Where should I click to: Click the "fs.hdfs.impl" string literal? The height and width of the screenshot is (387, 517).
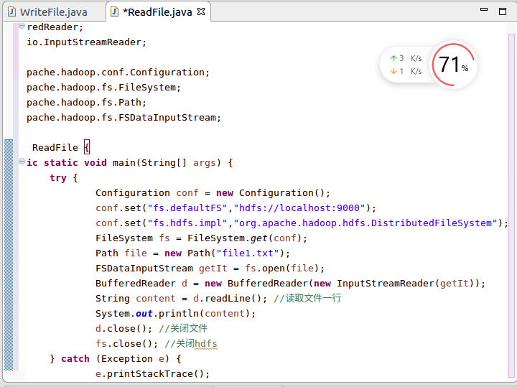tap(187, 223)
